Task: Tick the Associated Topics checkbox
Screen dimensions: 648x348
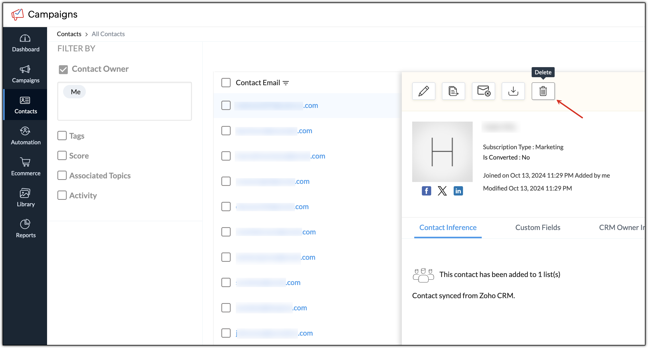Action: (x=62, y=175)
